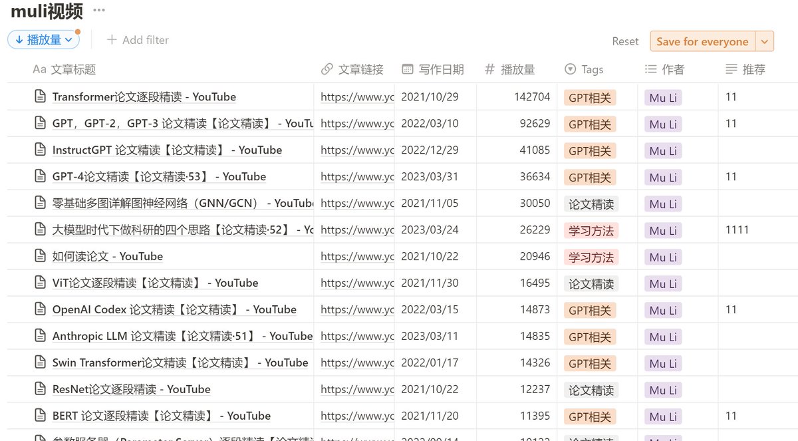Save view changes for everyone
Screen dimensions: 798x441
pos(702,41)
